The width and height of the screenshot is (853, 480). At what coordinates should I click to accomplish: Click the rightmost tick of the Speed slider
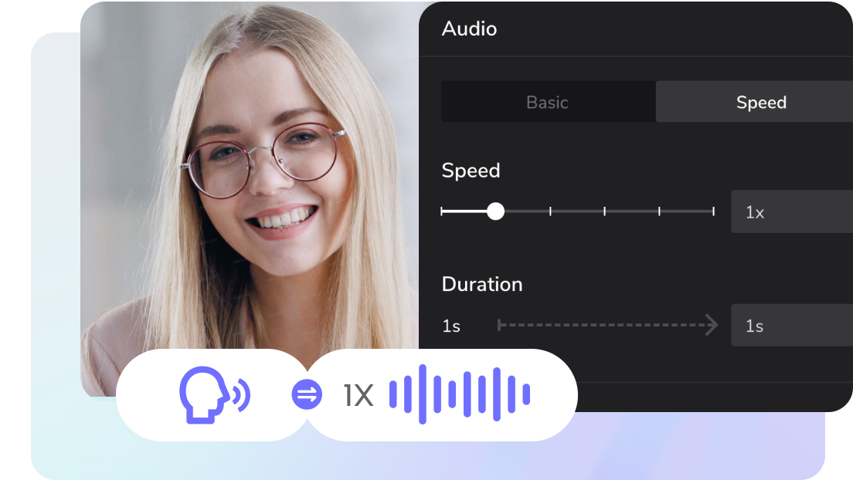[713, 211]
